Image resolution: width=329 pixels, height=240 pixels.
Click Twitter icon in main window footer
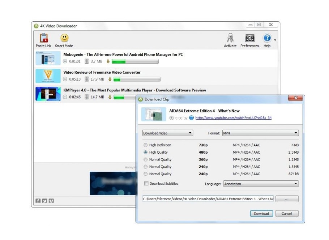click(x=45, y=201)
